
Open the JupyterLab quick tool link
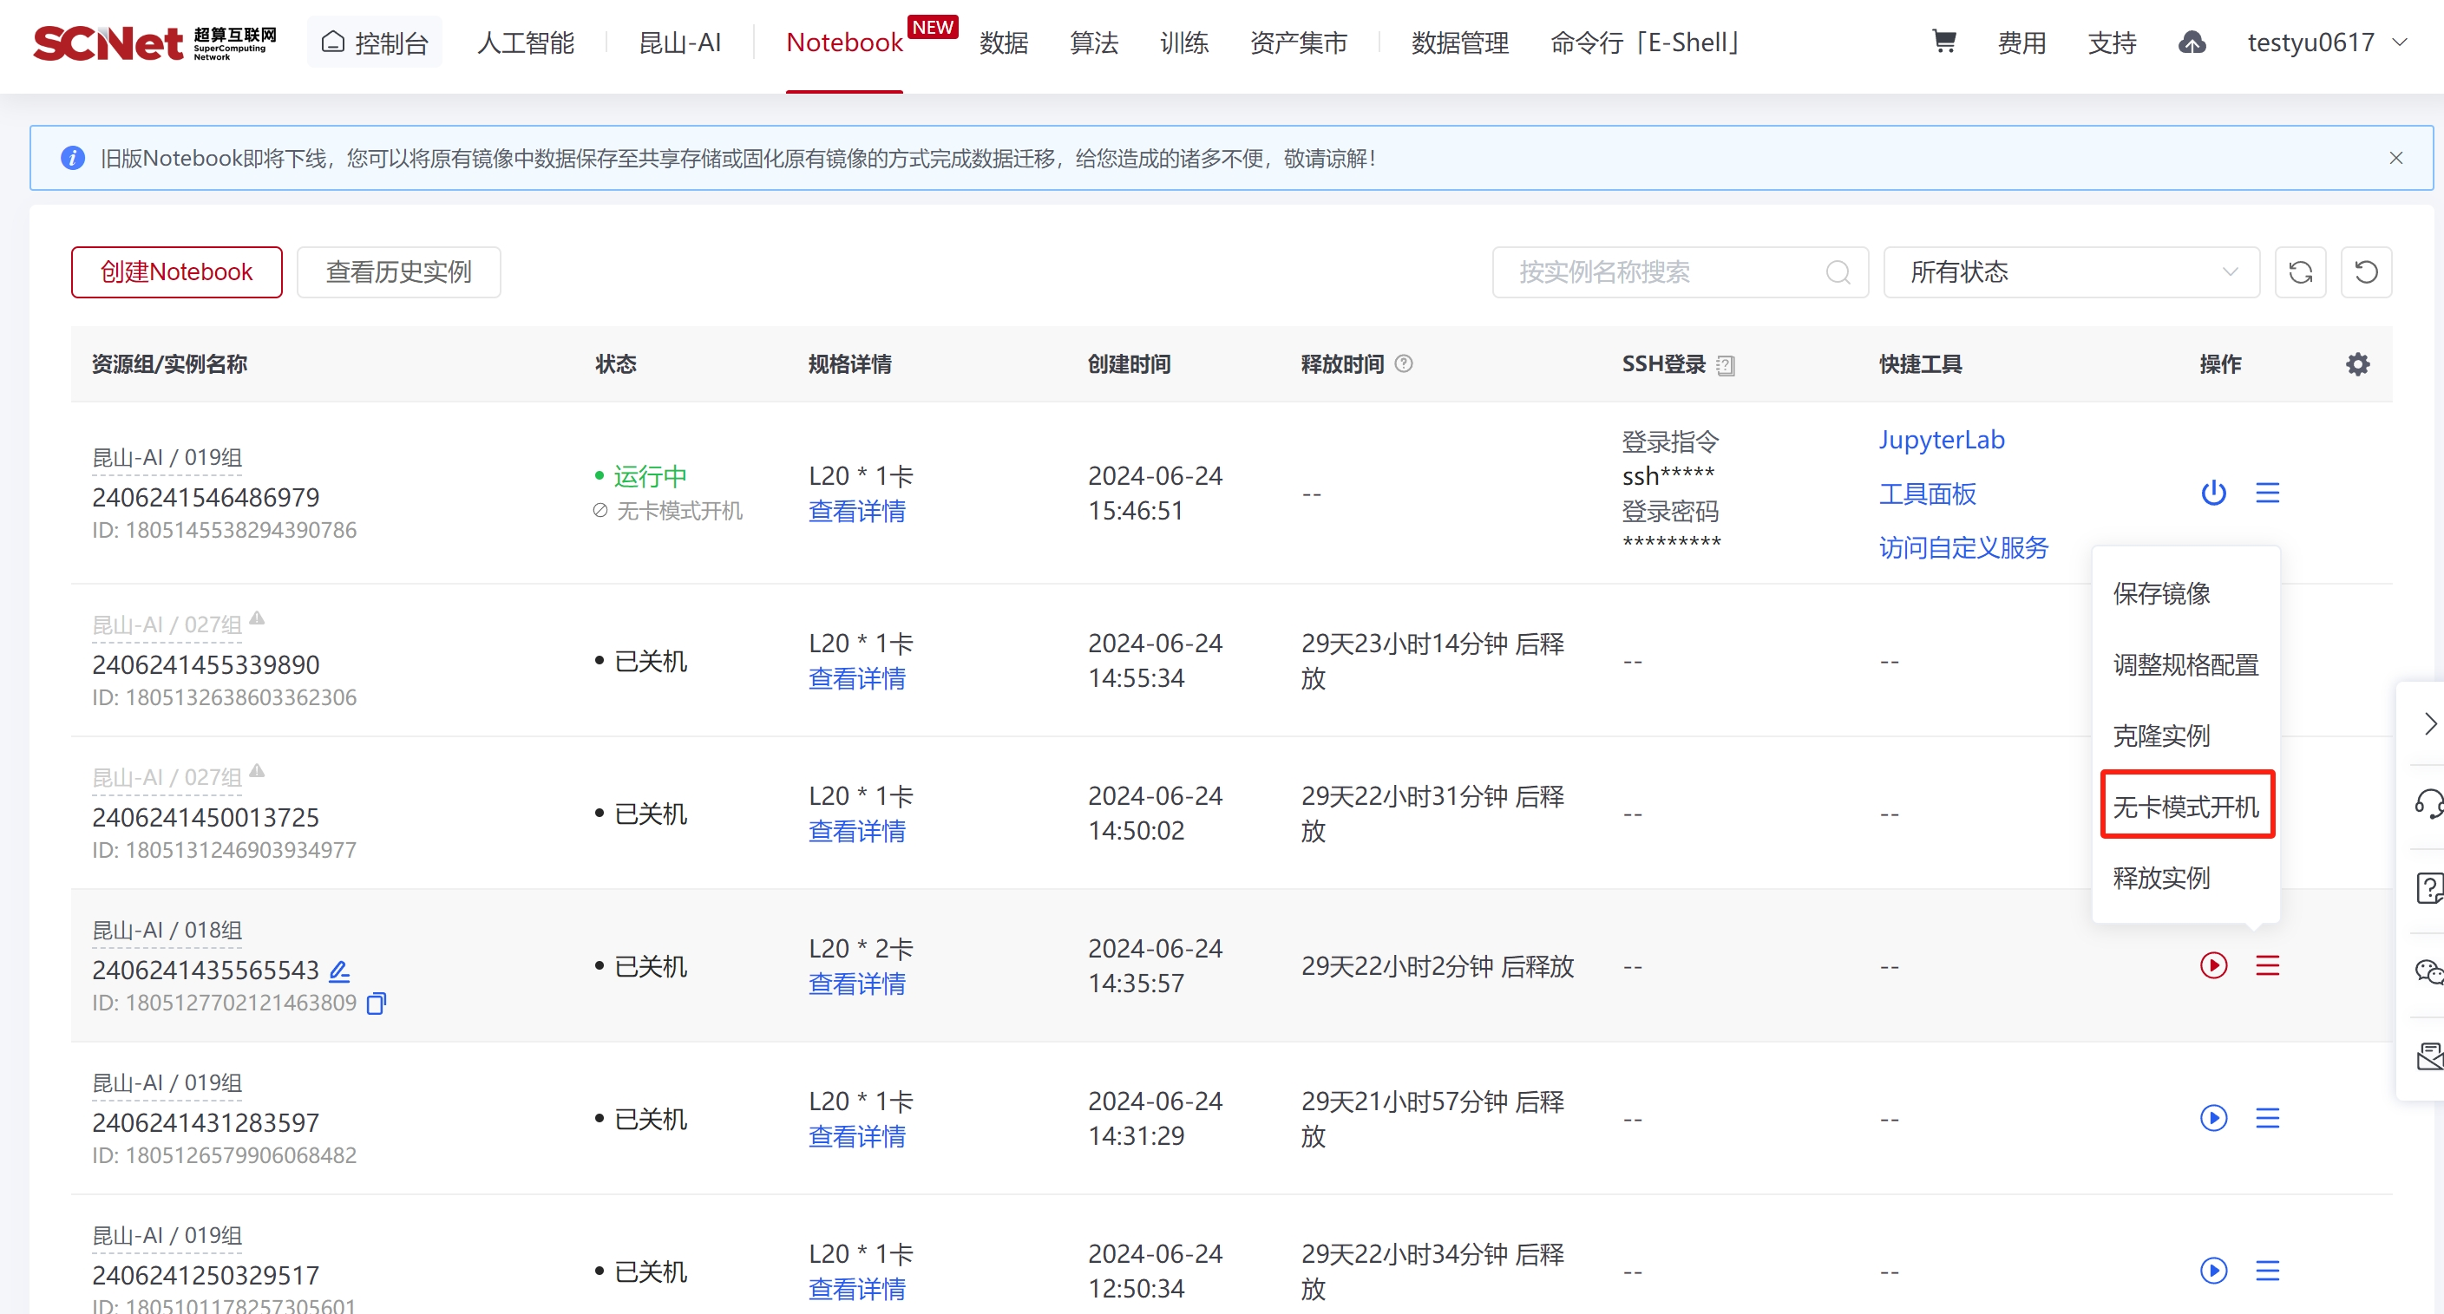pos(1941,439)
